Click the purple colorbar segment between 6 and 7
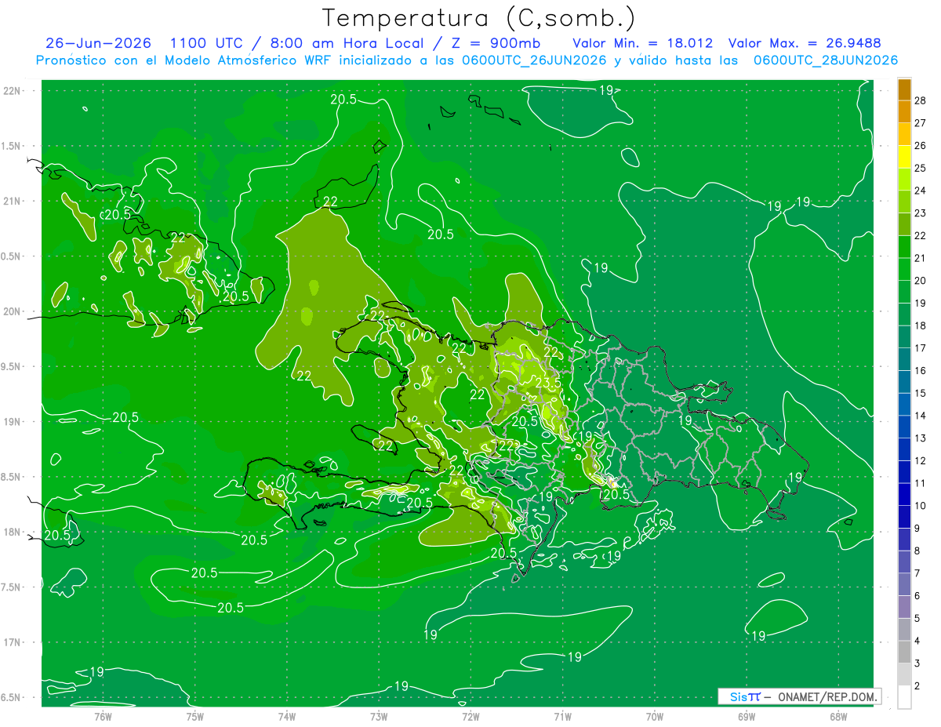941x727 pixels. tap(904, 584)
